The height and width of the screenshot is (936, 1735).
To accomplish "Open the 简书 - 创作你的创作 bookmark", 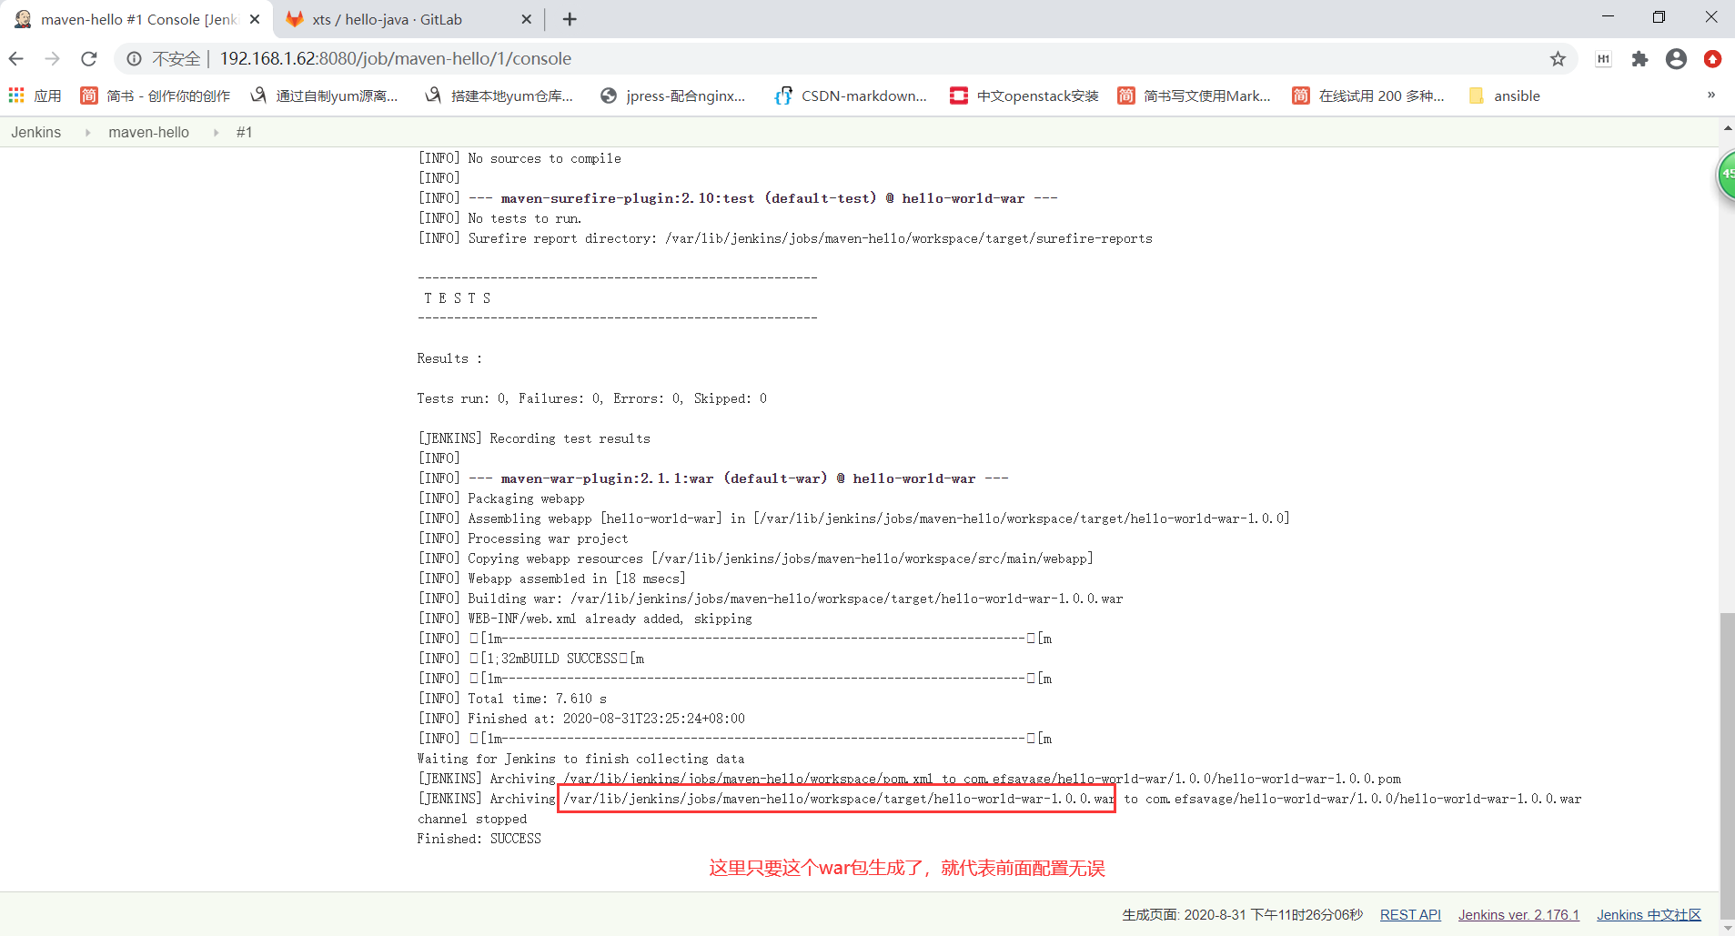I will point(156,96).
